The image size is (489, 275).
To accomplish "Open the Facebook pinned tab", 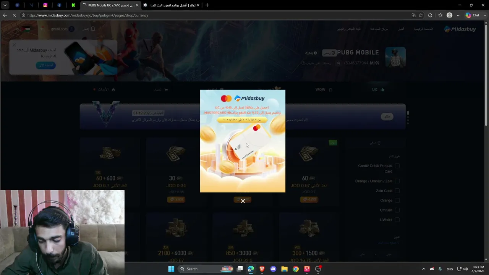I will (x=59, y=5).
